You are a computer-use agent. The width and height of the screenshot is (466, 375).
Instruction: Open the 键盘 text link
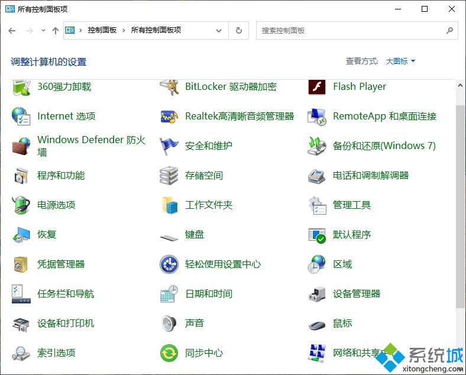coord(195,234)
